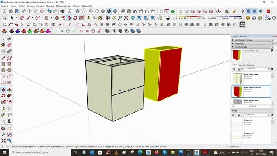Select the Eraser tool in top toolbar
Screen dimensions: 277x156
point(22,18)
